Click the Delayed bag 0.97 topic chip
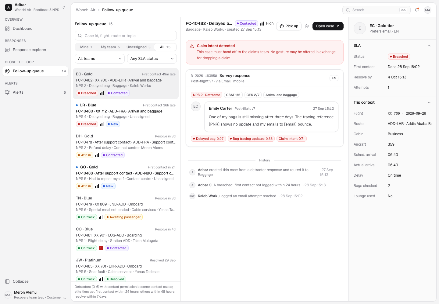This screenshot has width=439, height=304. pyautogui.click(x=208, y=139)
